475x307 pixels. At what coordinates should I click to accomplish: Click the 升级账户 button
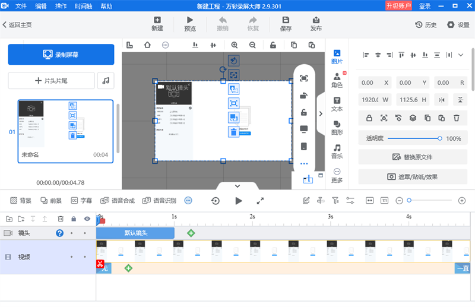pyautogui.click(x=398, y=6)
